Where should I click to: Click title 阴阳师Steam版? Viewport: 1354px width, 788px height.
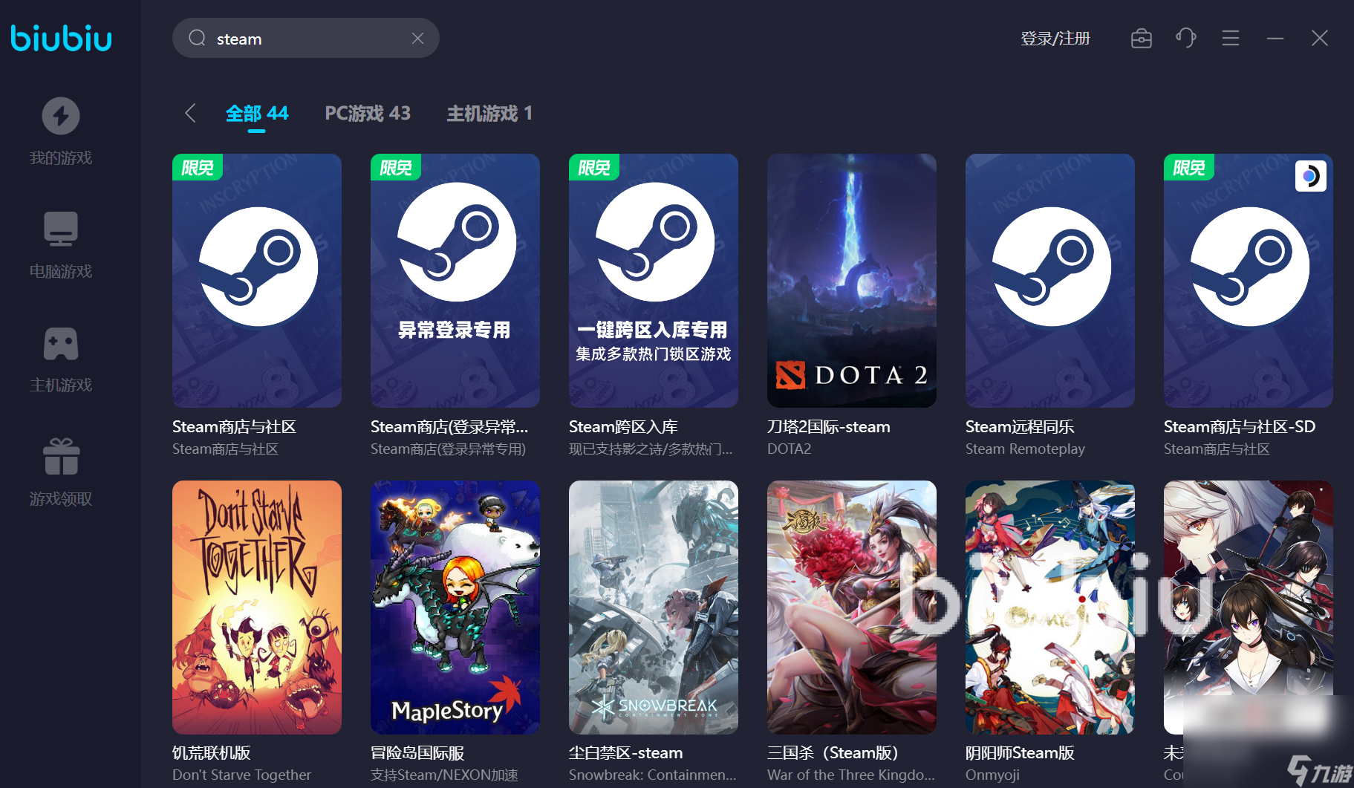click(x=1020, y=753)
